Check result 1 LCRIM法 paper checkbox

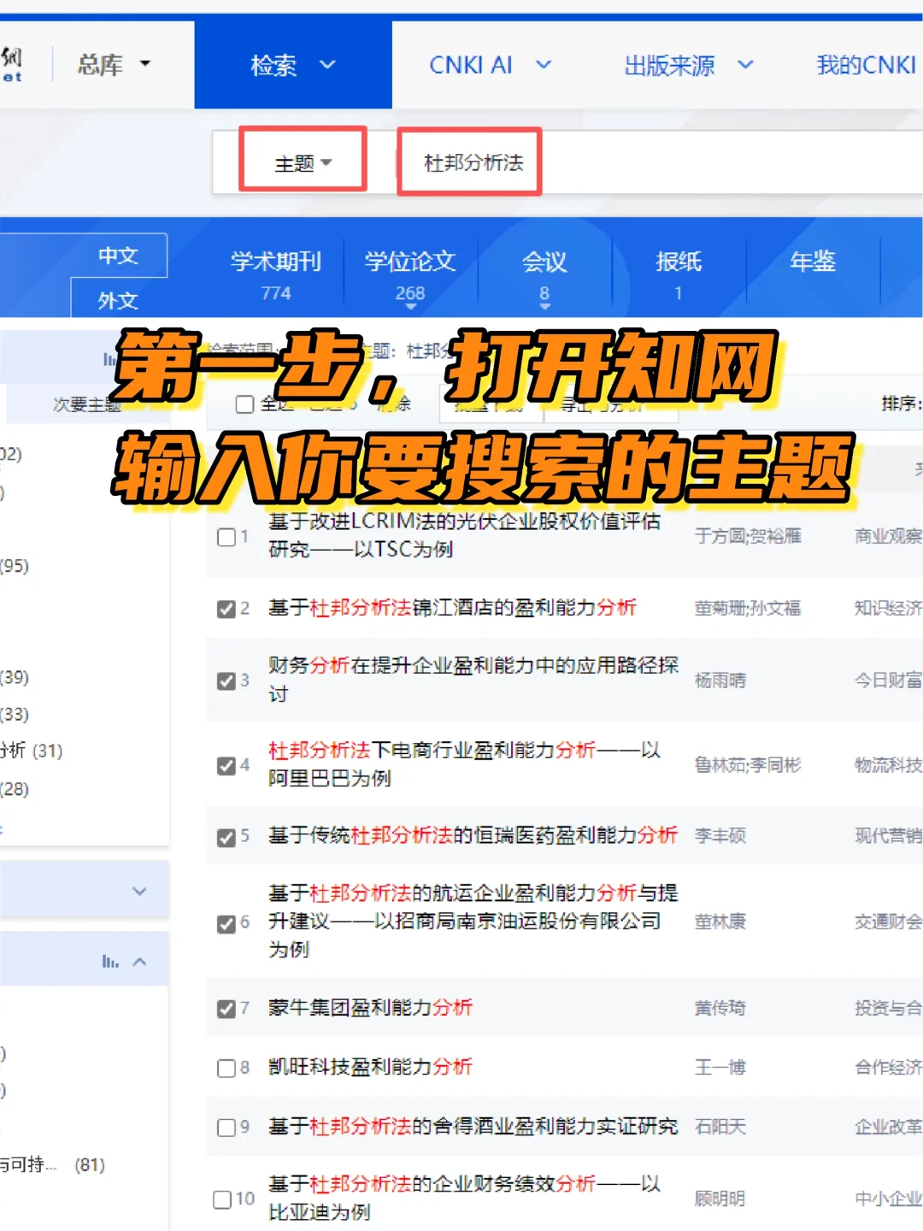226,537
